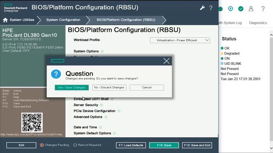Viewport: 273px width, 153px height.
Task: Click Yes - Save Changes button
Action: click(72, 88)
